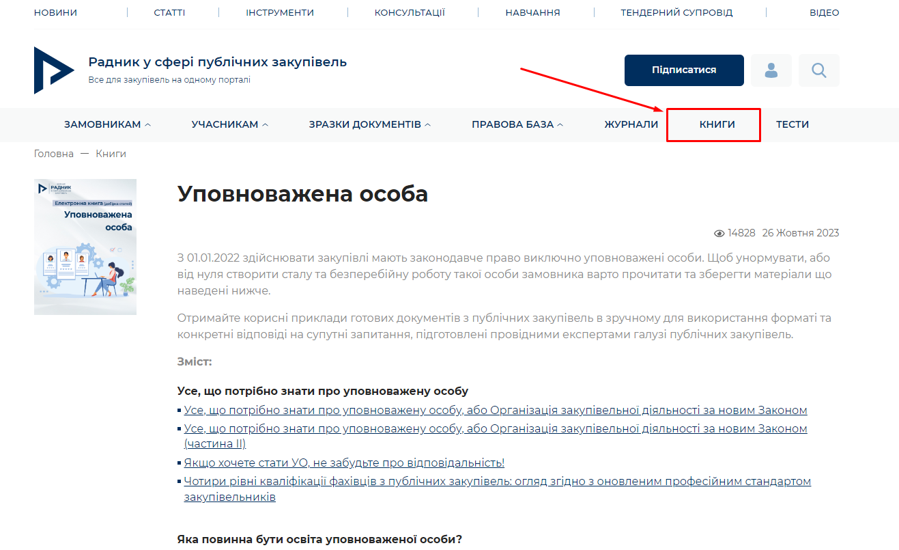Viewport: 899px width, 550px height.
Task: Open search with the magnifier icon
Action: tap(818, 70)
